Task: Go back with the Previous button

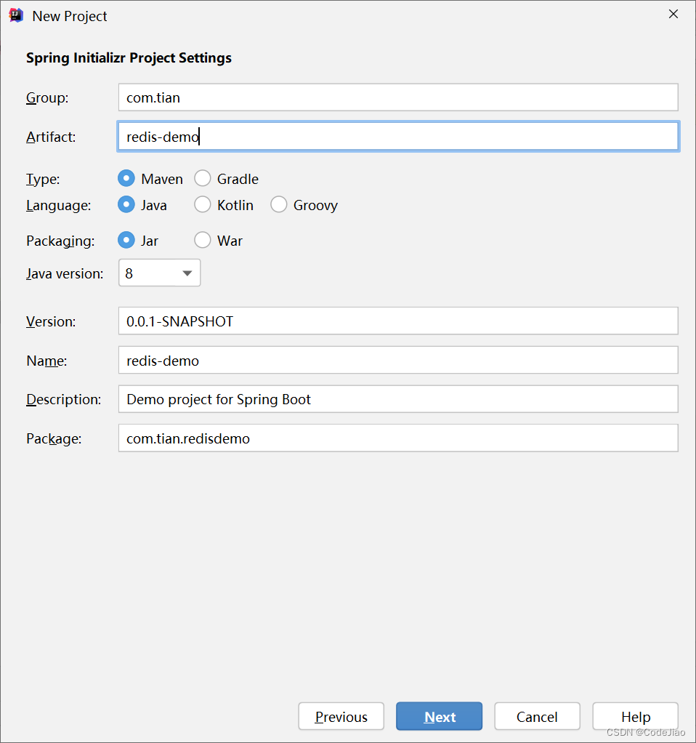Action: (x=341, y=717)
